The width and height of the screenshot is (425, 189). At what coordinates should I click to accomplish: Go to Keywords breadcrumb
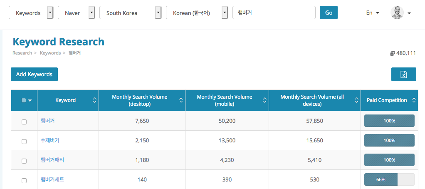(x=50, y=53)
